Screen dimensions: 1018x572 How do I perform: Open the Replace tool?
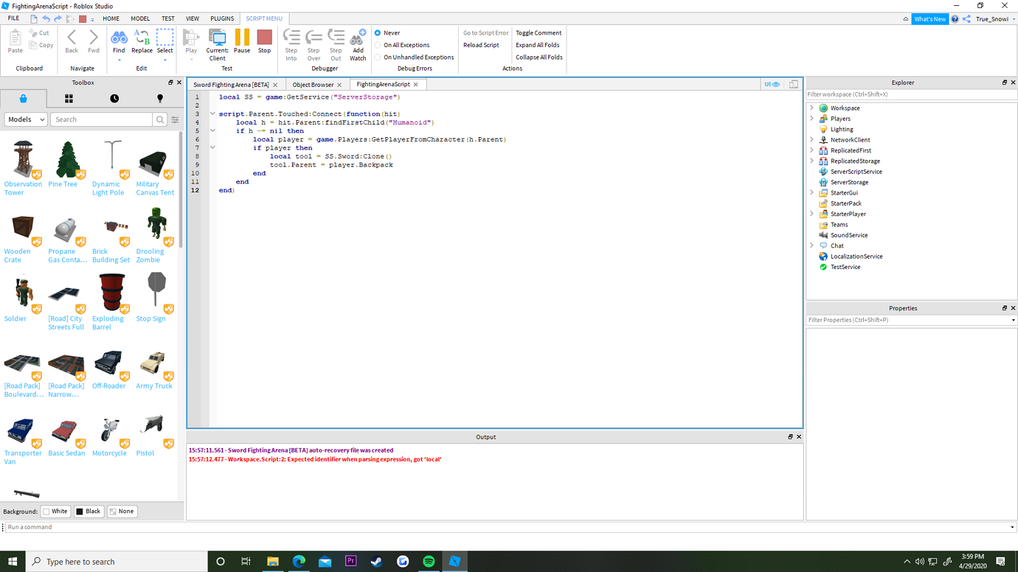[142, 42]
